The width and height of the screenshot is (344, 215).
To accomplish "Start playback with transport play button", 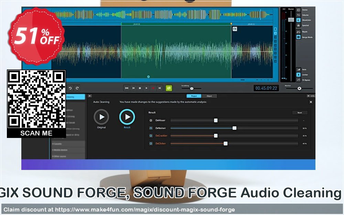I will point(147,88).
